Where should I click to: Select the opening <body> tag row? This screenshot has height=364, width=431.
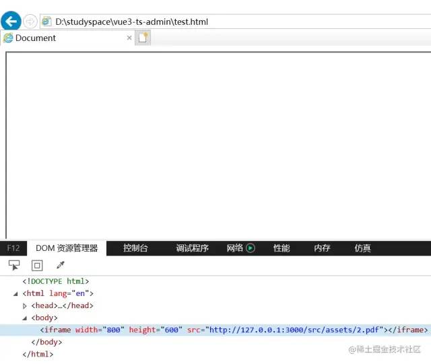coord(44,318)
